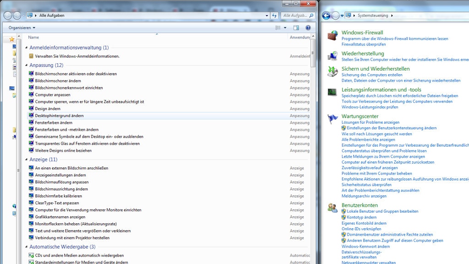Select Bildschirmfarbe kalibrieren entry

click(58, 196)
